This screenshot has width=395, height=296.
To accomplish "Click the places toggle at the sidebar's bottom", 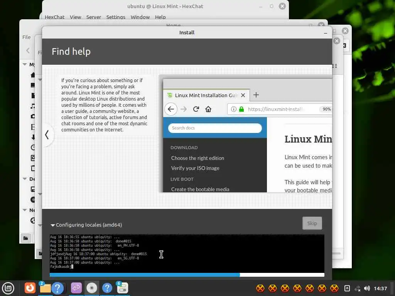I will point(26,238).
